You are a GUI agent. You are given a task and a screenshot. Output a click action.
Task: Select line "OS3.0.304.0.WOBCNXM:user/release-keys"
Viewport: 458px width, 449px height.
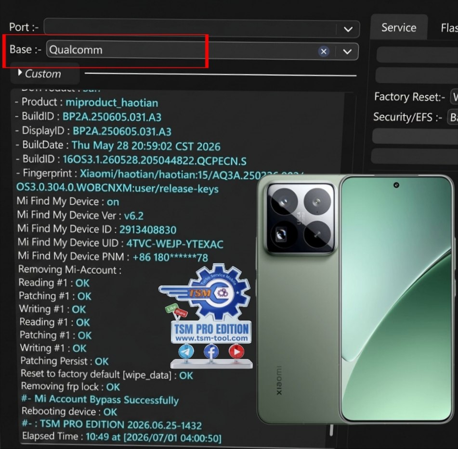tap(118, 188)
